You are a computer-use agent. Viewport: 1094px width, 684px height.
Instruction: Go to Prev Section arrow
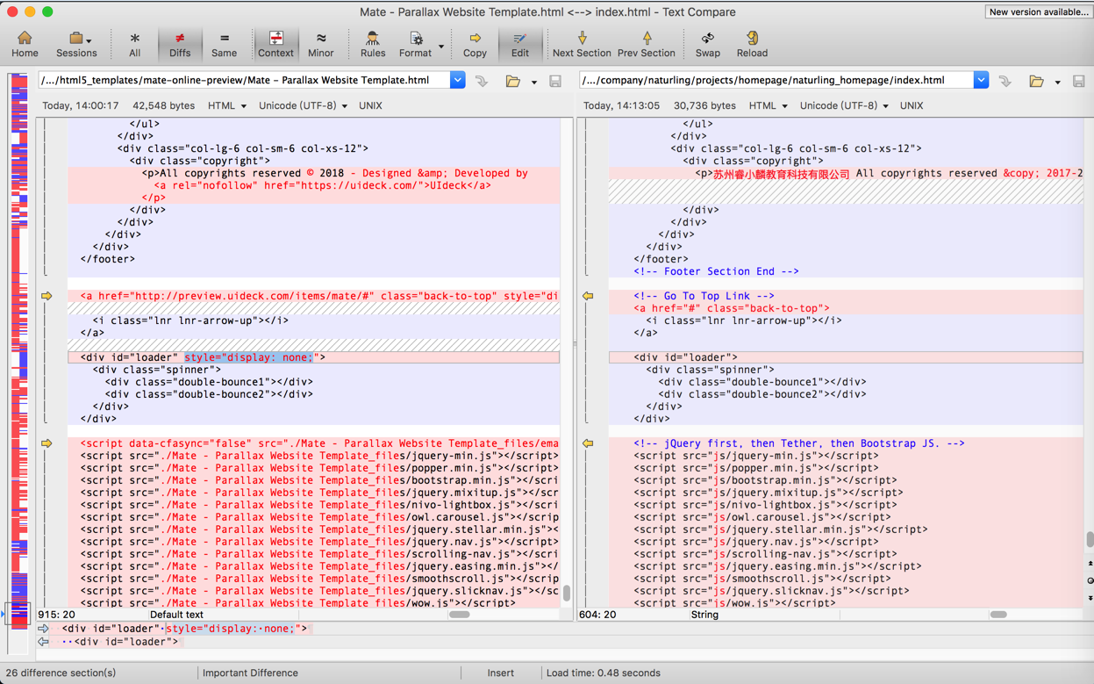(x=646, y=44)
